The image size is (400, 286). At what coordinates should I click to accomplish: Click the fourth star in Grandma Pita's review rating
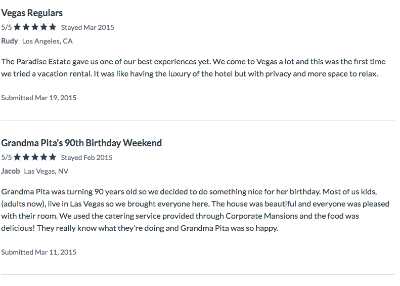(x=44, y=157)
